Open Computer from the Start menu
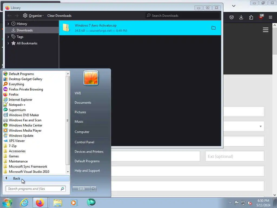The width and height of the screenshot is (277, 208). pyautogui.click(x=82, y=132)
